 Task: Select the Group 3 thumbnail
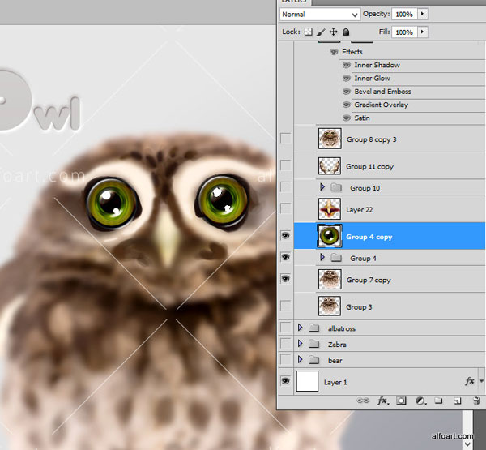tap(330, 306)
